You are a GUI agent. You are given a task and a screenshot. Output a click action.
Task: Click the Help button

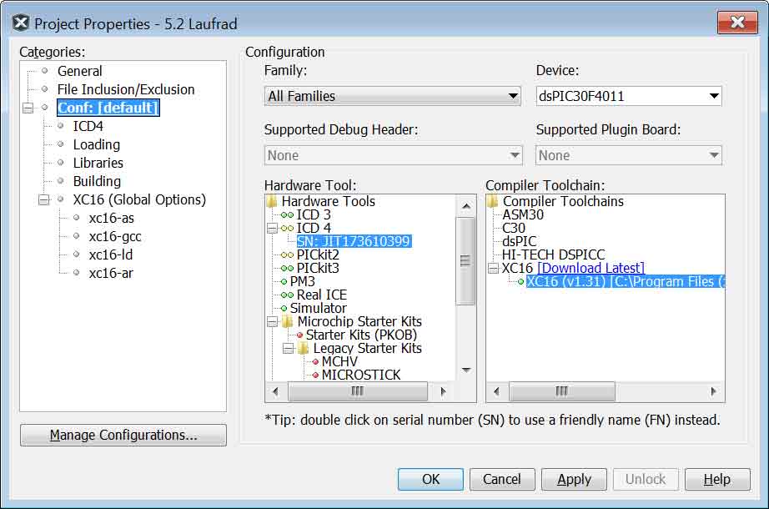[717, 479]
